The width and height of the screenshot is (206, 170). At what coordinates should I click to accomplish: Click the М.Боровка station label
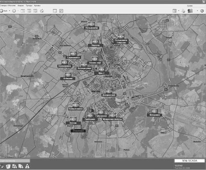[x=155, y=115]
